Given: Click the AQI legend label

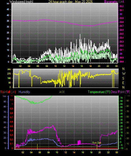Looking at the screenshot, I should tap(62, 92).
